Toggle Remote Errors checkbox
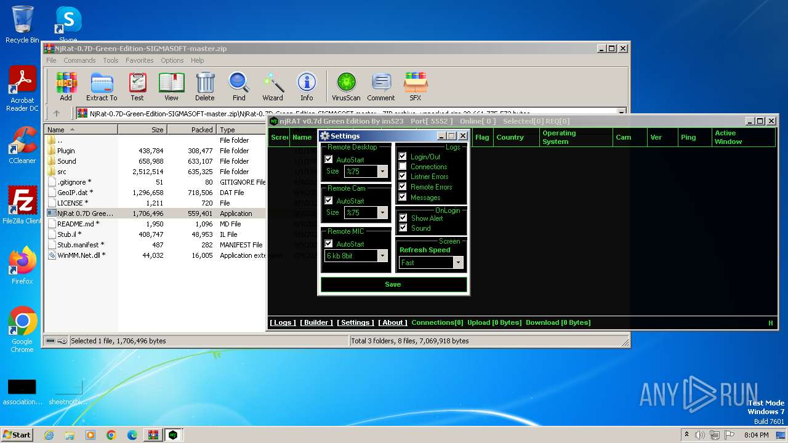 403,186
